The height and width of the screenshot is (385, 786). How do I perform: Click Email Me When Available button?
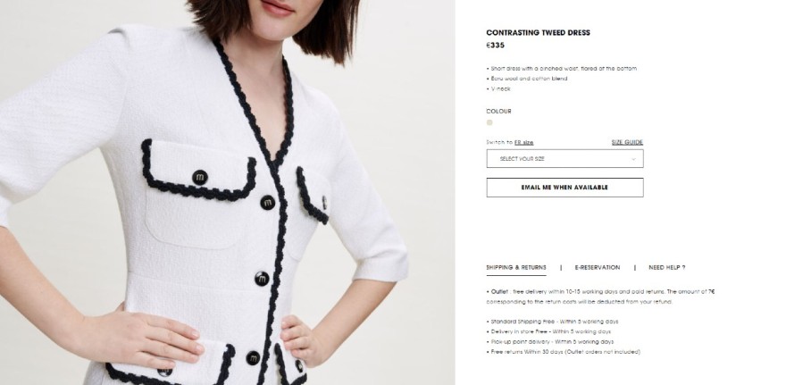click(564, 188)
